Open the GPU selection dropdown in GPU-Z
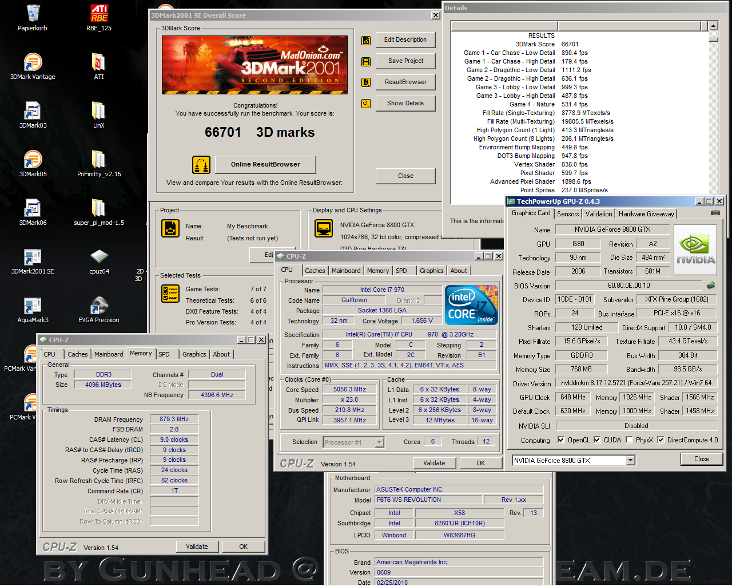 (630, 460)
